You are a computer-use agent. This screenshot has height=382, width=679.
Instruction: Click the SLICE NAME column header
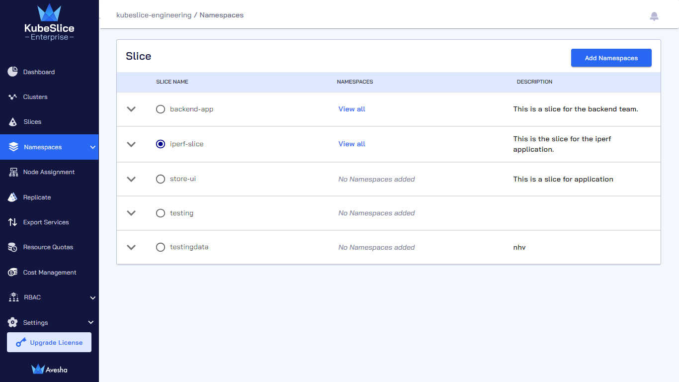coord(172,82)
